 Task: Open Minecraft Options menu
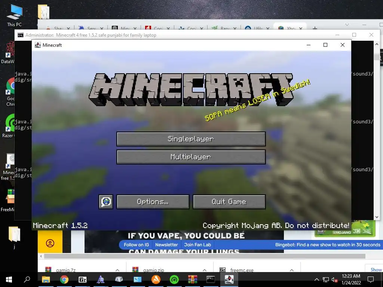(153, 201)
